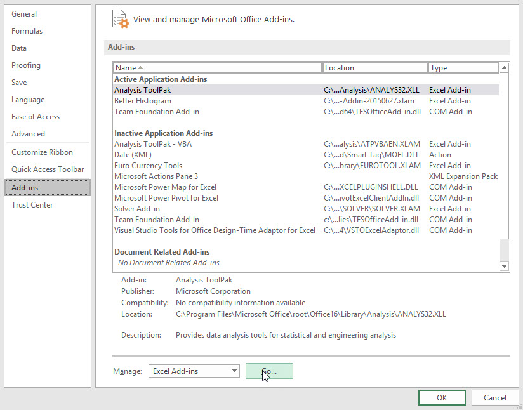Select the Date (XML) add-in

(306, 155)
